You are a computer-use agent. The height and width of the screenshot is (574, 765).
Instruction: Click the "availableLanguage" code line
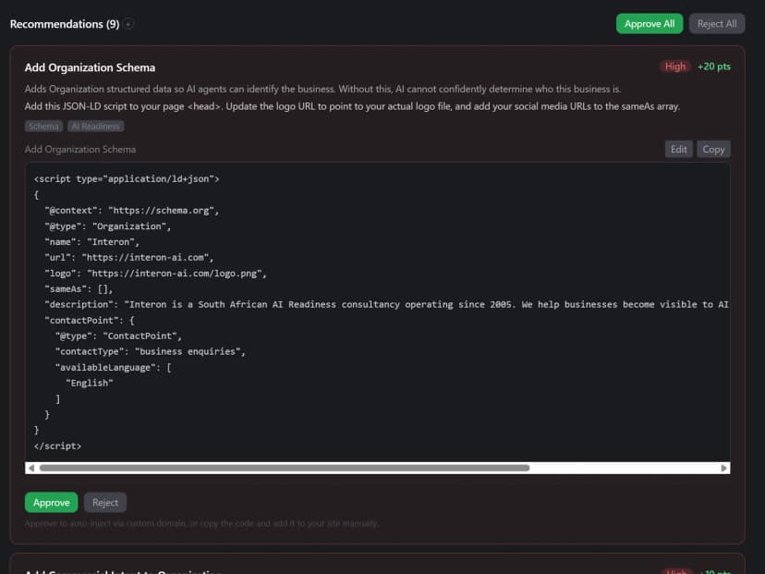click(x=114, y=367)
